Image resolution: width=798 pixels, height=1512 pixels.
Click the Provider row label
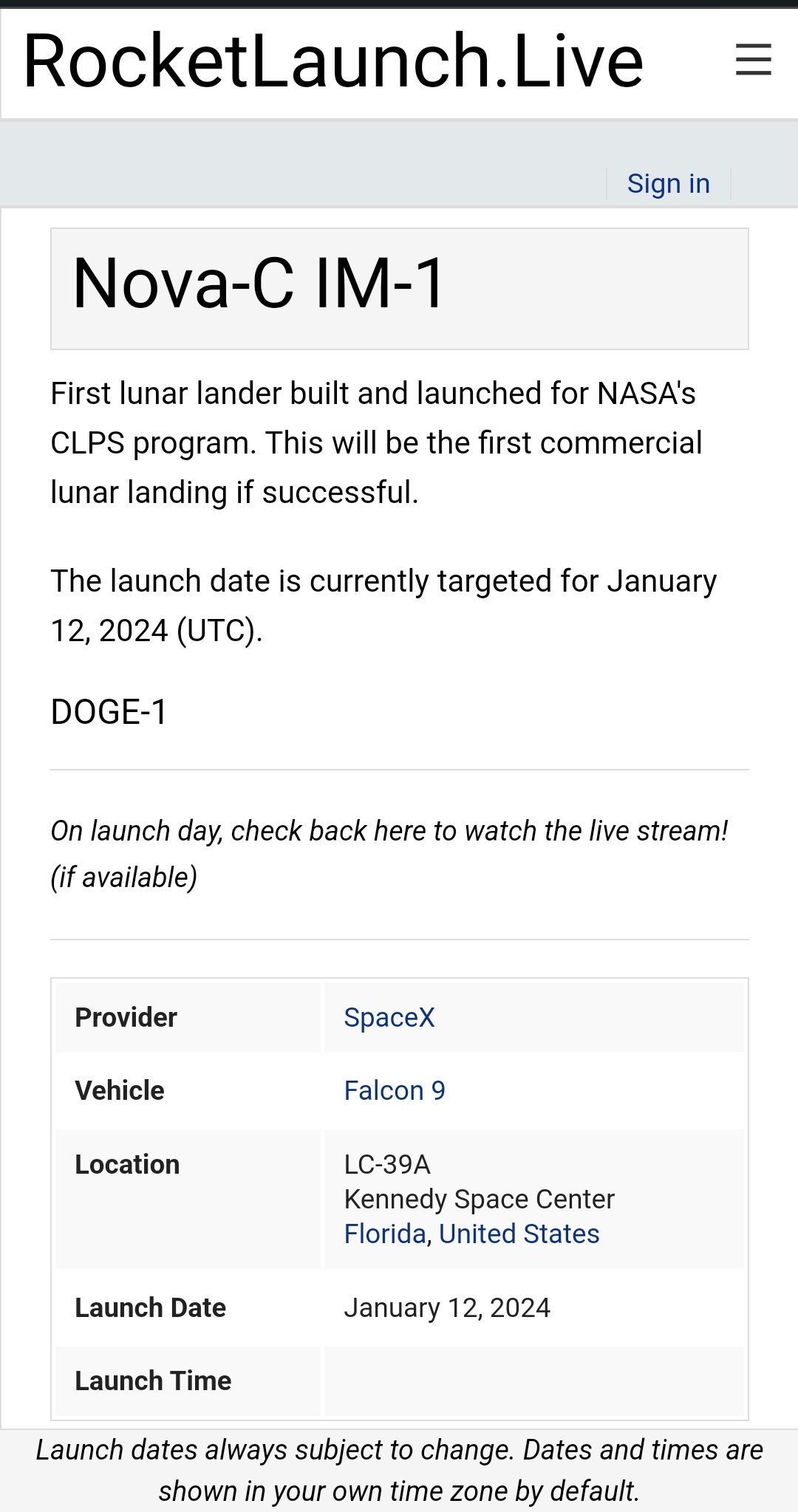point(126,1017)
